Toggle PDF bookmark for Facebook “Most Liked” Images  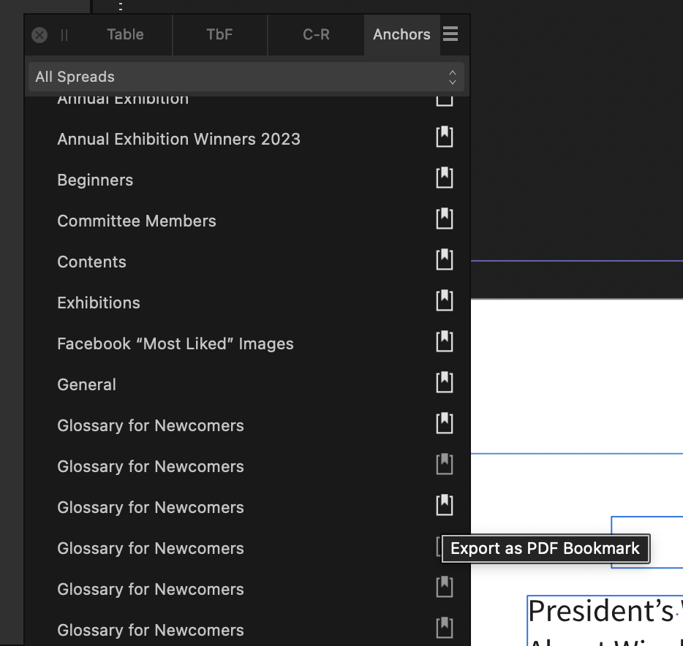(445, 342)
